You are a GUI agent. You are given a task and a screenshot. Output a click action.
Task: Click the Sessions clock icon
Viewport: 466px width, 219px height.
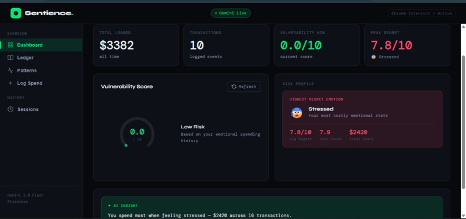(x=10, y=109)
